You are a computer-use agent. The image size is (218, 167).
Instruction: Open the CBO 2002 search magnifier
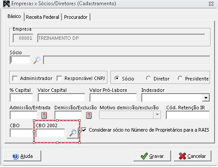(73, 133)
